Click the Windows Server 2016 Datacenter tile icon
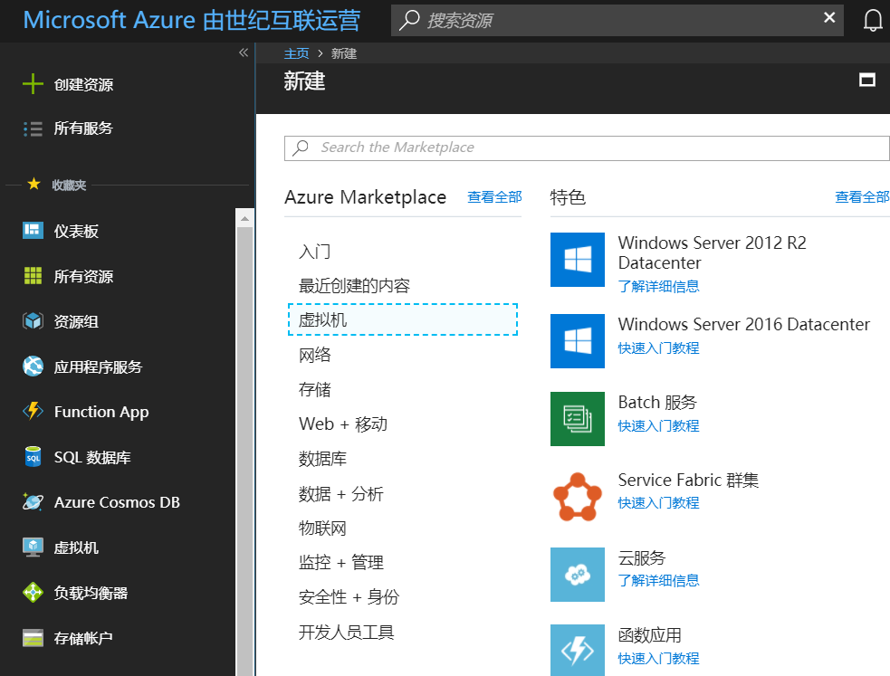Viewport: 890px width, 676px height. (578, 341)
